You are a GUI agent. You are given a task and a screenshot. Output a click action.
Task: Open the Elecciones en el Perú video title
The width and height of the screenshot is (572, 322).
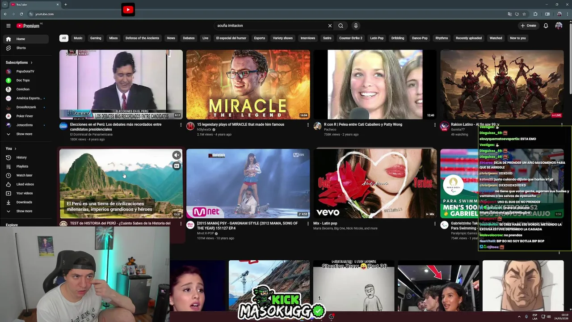pos(116,127)
